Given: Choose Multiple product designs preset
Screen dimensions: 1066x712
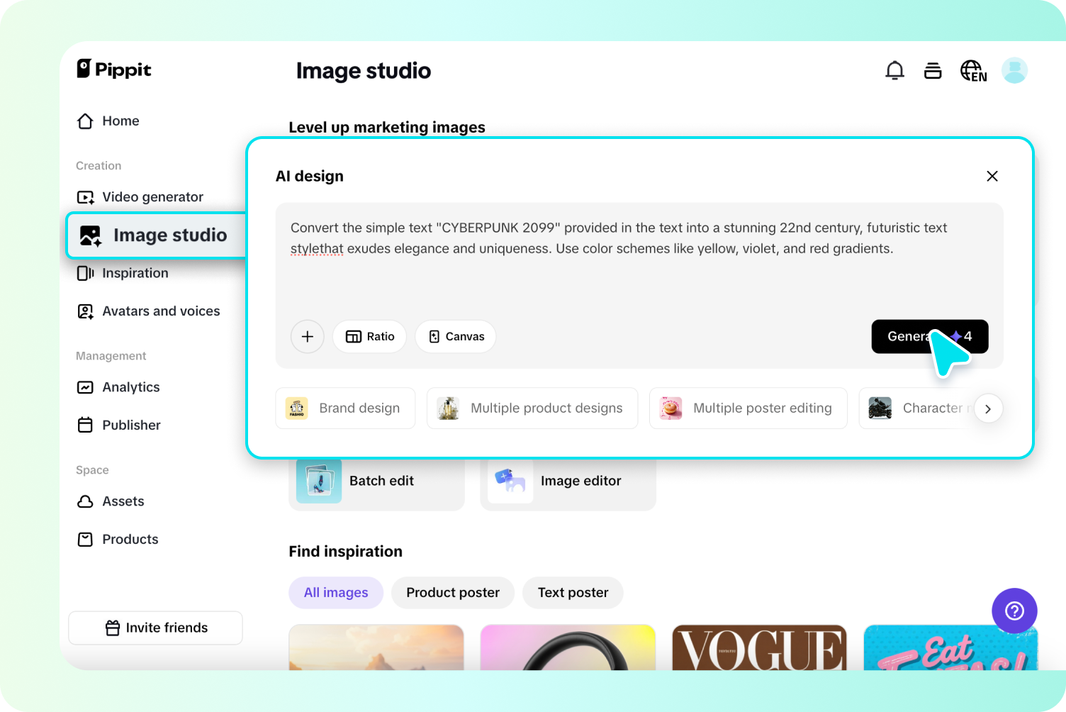Looking at the screenshot, I should pos(532,408).
